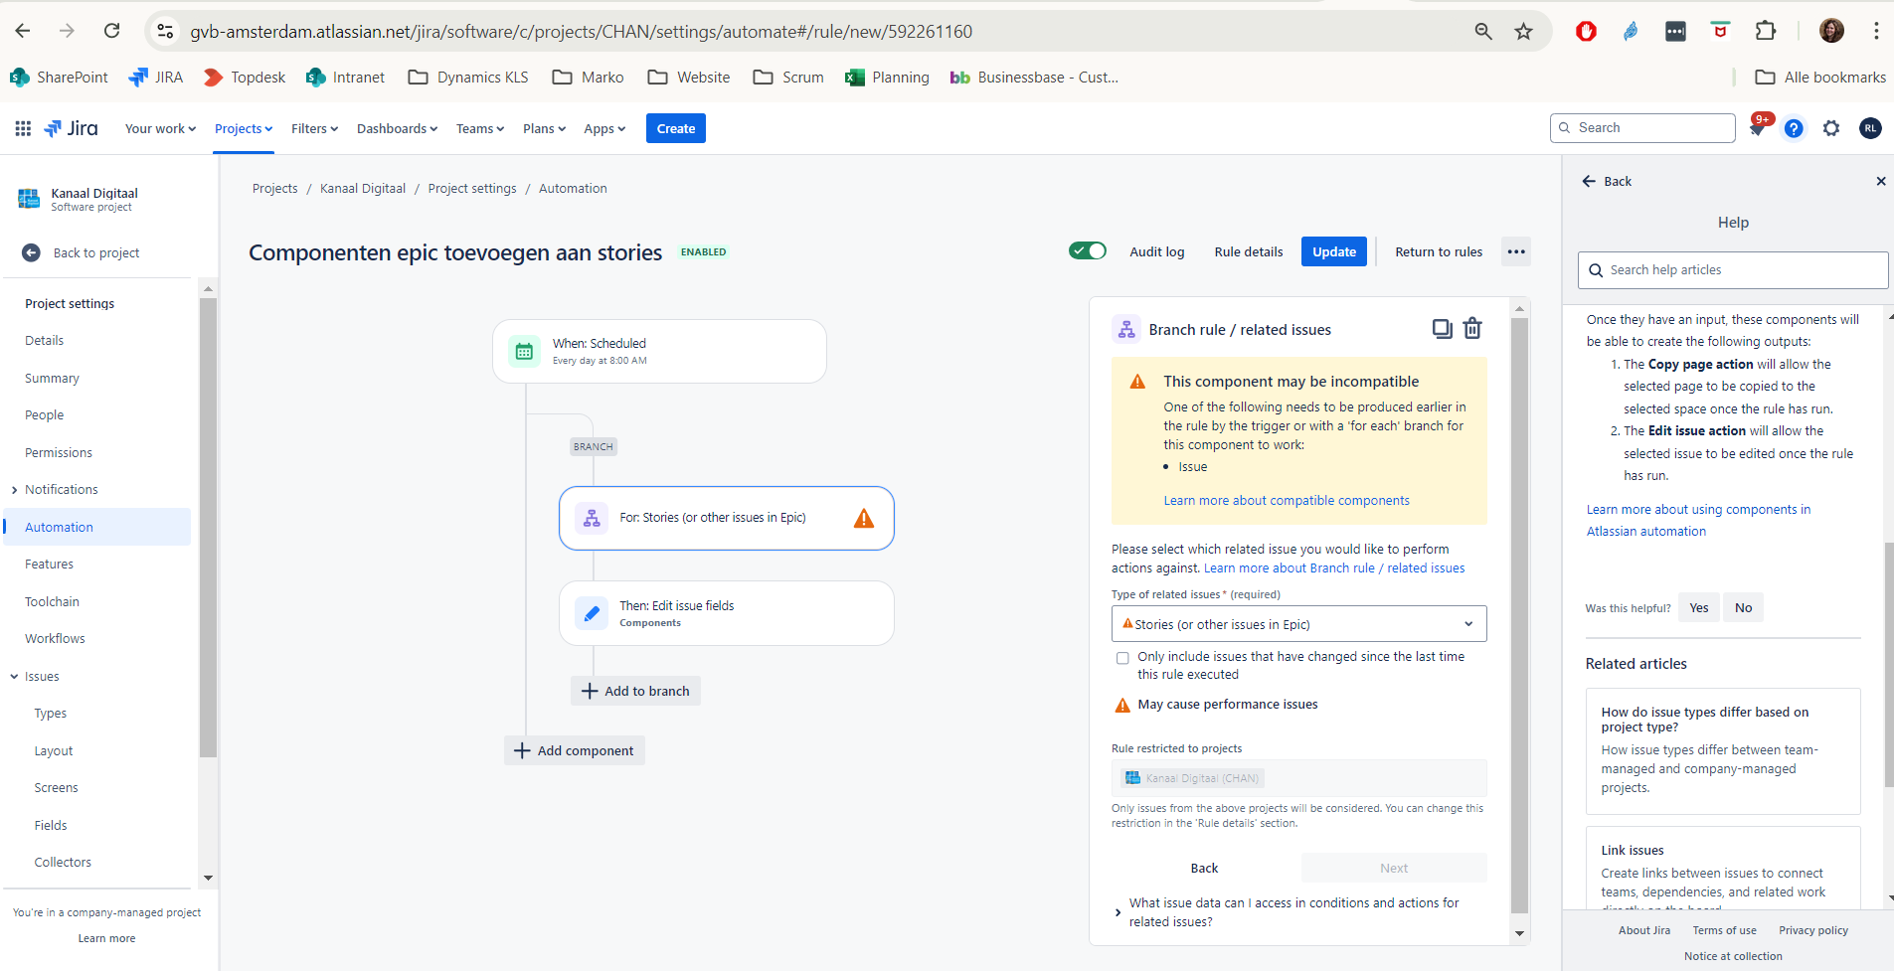Click Add component
Screen dimensions: 1894x971
[x=575, y=750]
